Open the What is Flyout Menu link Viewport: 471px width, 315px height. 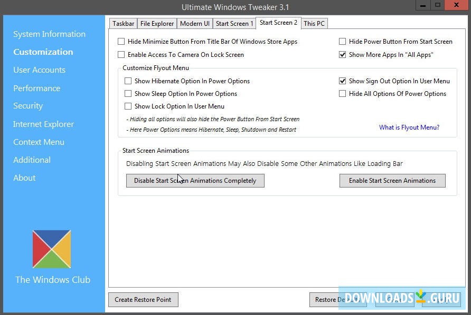tap(409, 127)
